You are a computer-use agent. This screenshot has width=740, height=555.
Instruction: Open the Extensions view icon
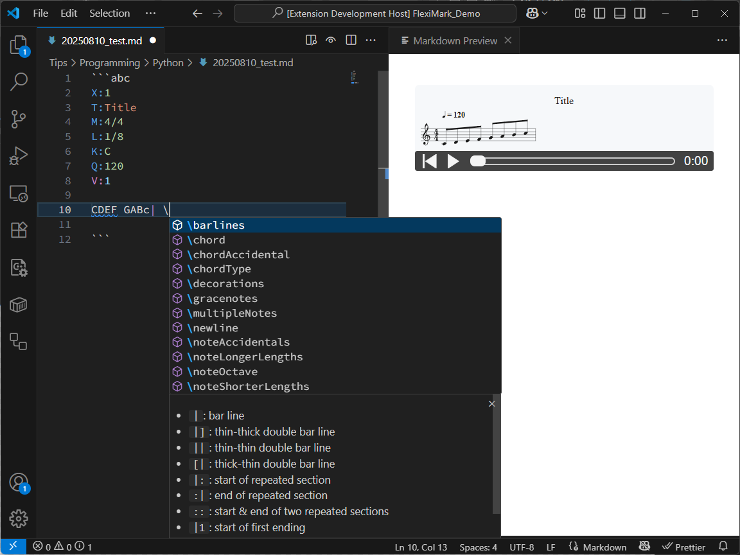(x=19, y=230)
